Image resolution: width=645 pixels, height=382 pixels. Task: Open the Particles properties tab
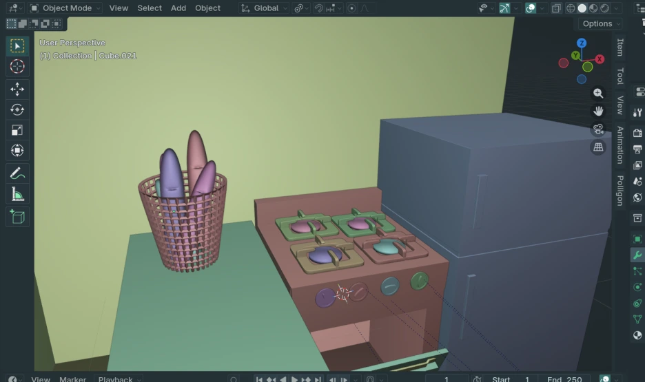tap(637, 271)
